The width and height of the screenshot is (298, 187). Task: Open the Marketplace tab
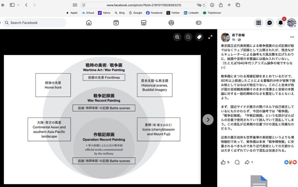143,23
